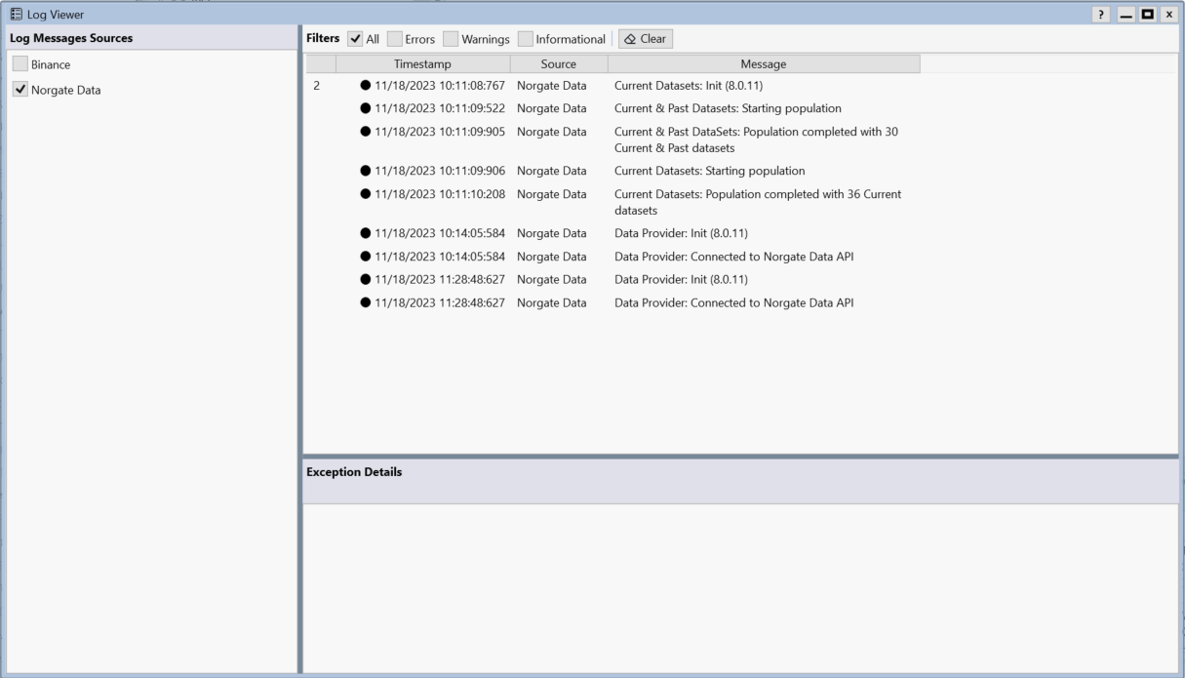The width and height of the screenshot is (1185, 678).
Task: Click status dot of the 10:11:10:208 entry
Action: (366, 194)
